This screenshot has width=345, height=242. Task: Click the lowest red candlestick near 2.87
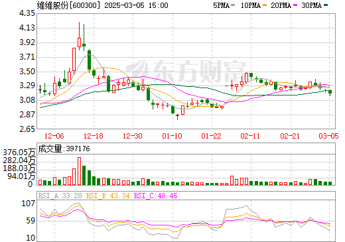tap(177, 116)
